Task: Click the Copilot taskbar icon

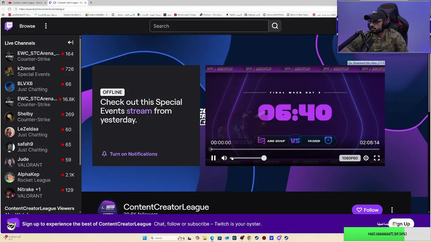Action: [x=197, y=238]
